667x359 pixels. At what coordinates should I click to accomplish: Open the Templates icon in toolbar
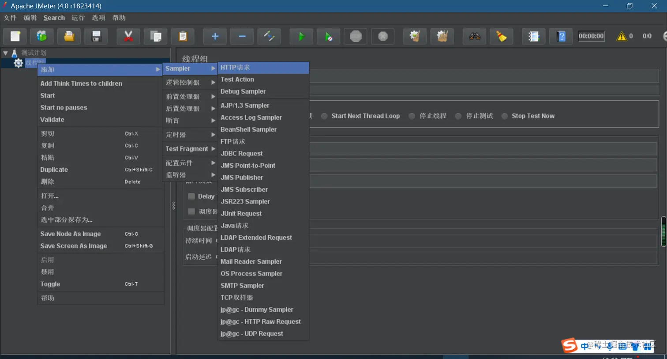(x=42, y=36)
